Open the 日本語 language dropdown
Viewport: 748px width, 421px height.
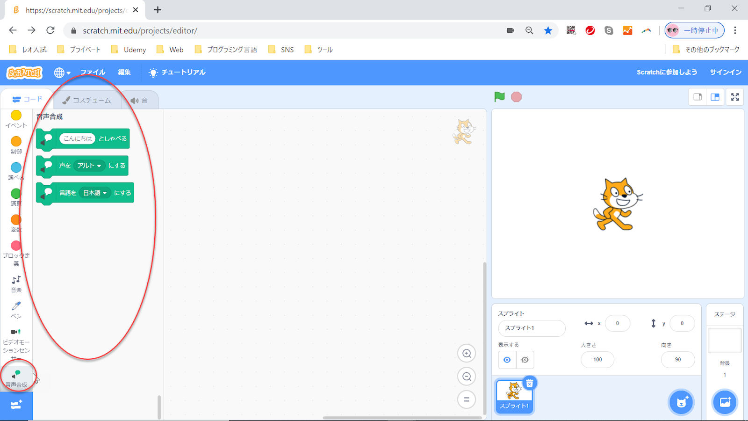tap(95, 193)
